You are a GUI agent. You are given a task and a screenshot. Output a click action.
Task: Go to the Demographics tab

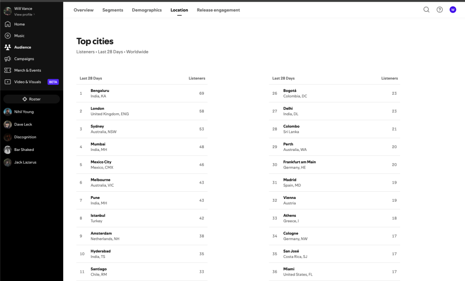tap(147, 10)
